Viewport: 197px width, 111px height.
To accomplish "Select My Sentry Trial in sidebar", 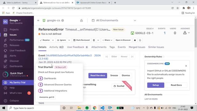I will click(18, 83).
